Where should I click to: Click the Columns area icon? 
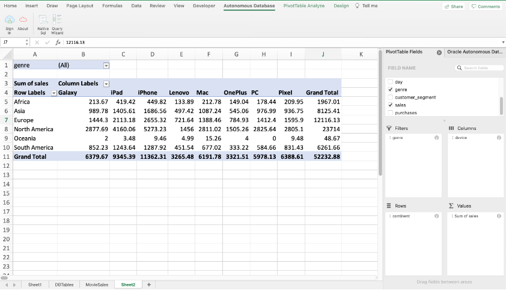click(451, 128)
